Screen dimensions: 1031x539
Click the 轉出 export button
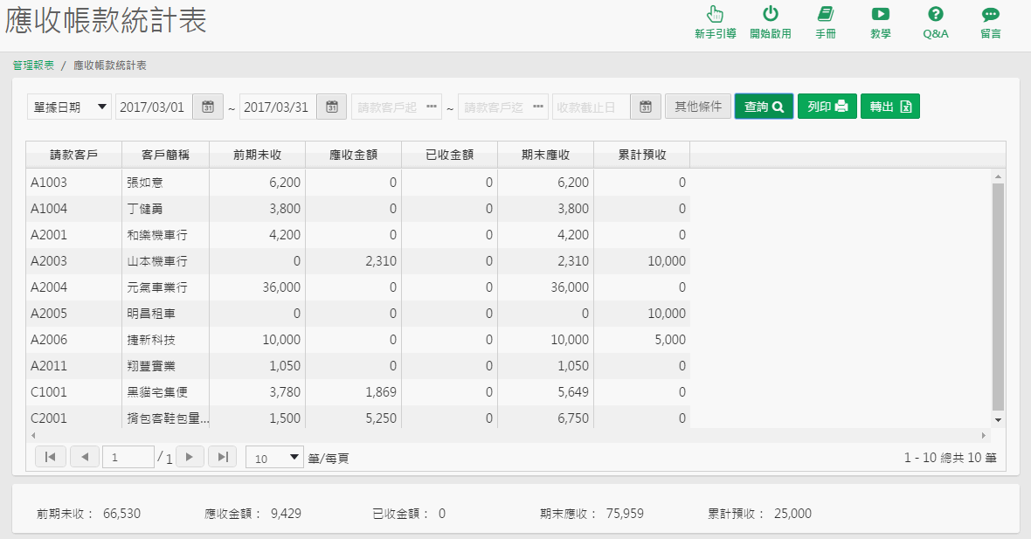click(890, 107)
